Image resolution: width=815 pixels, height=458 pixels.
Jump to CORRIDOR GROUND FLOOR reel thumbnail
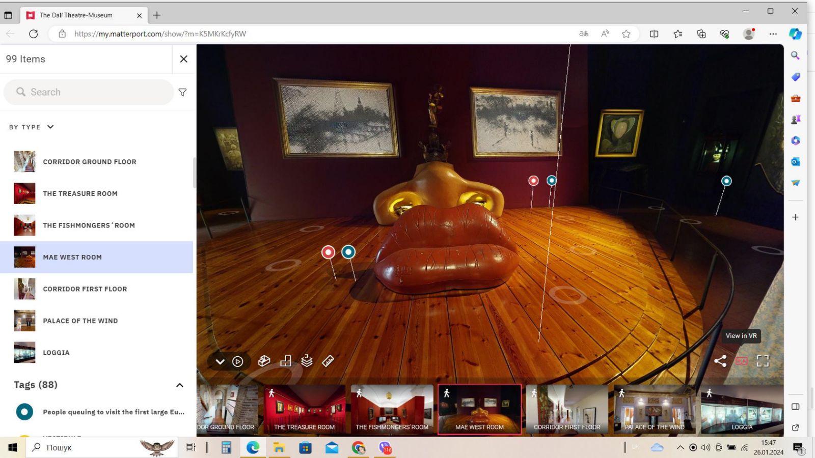[x=228, y=409]
